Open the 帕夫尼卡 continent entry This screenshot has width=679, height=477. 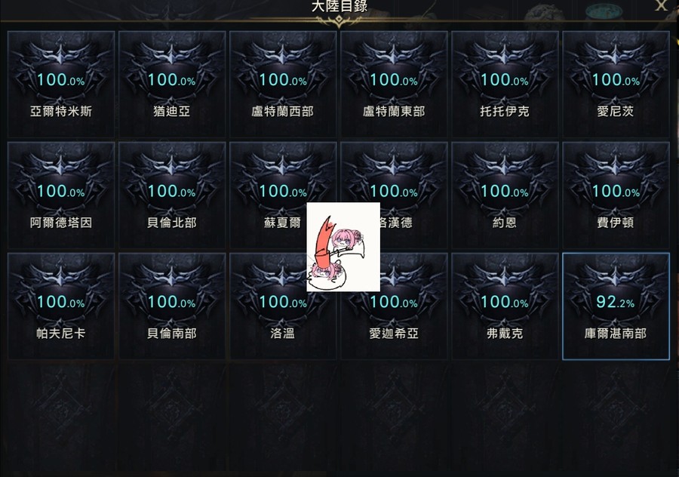tap(61, 306)
